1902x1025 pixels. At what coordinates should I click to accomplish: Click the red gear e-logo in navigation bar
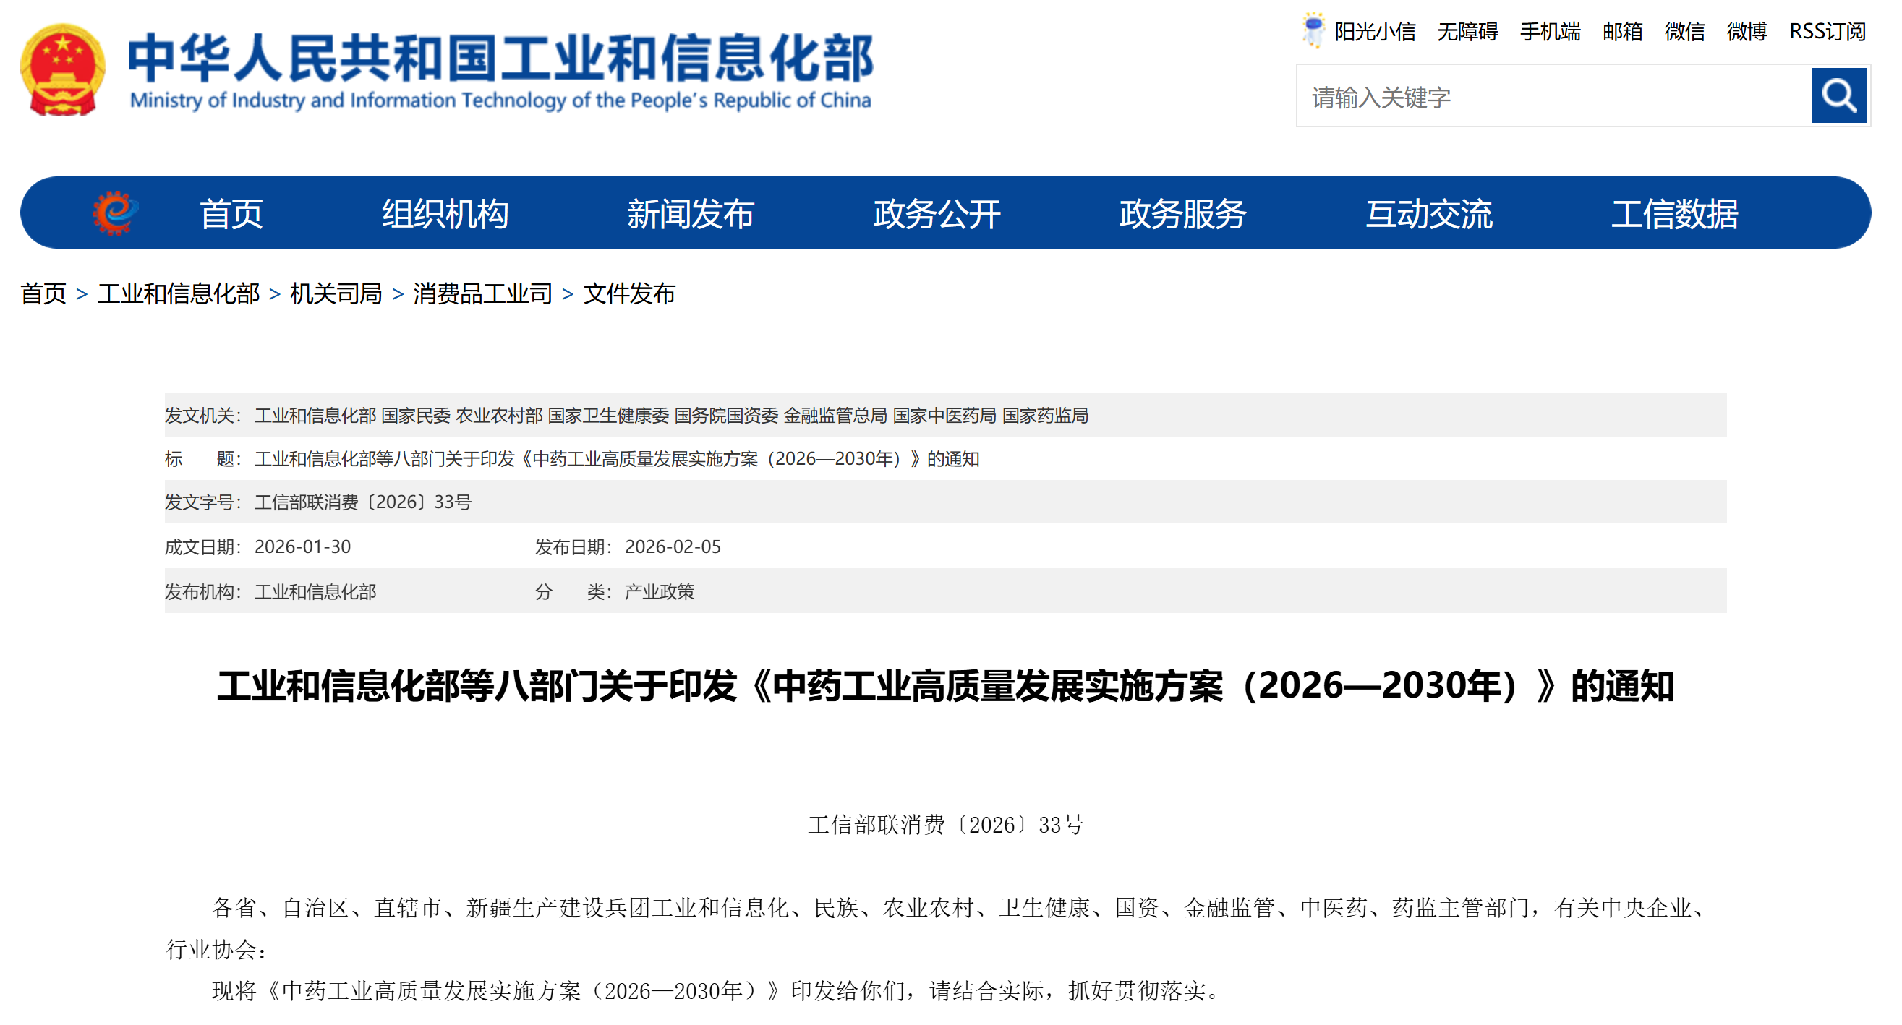(114, 213)
